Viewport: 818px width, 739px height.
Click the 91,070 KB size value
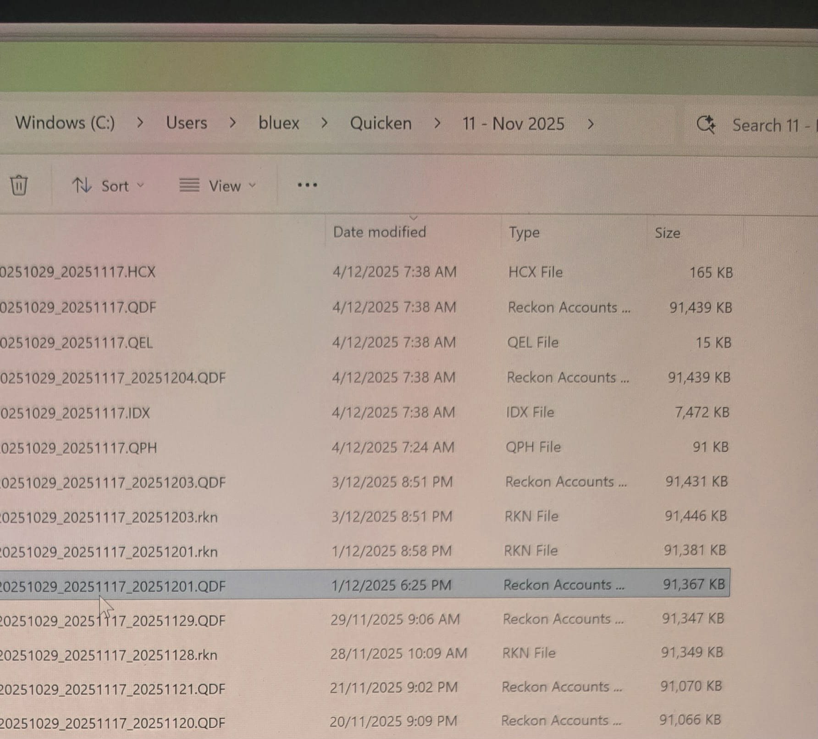coord(691,686)
